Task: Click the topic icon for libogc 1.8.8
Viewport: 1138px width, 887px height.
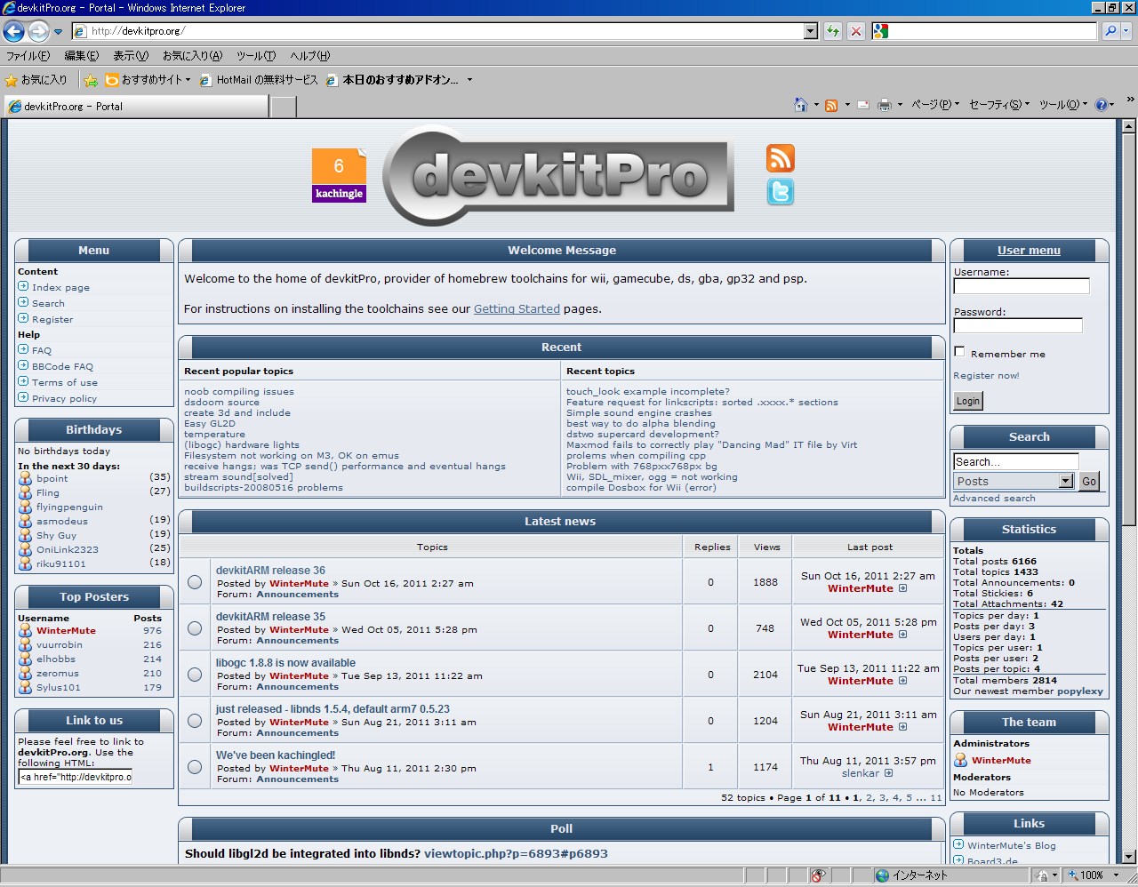Action: coord(195,675)
